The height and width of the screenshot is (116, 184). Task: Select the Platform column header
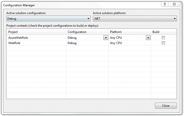pos(129,32)
